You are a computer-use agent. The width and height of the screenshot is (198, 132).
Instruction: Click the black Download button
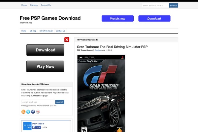pyautogui.click(x=45, y=50)
